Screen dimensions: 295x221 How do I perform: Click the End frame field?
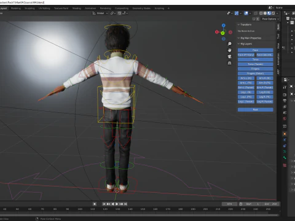271,204
